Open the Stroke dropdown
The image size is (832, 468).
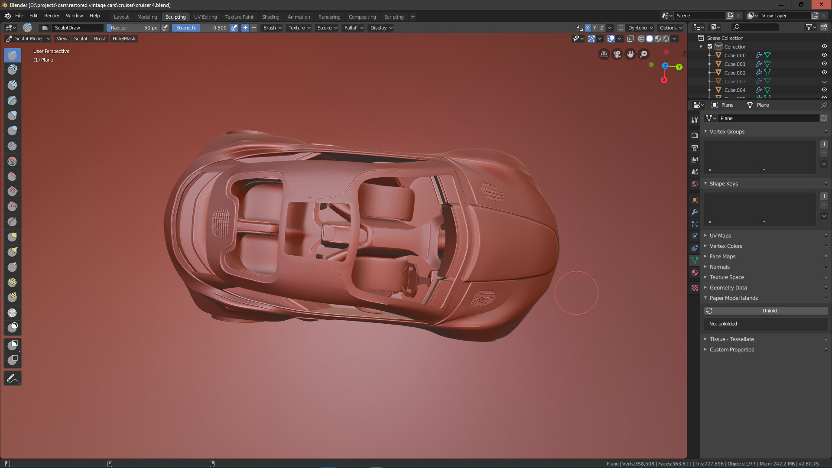(327, 28)
